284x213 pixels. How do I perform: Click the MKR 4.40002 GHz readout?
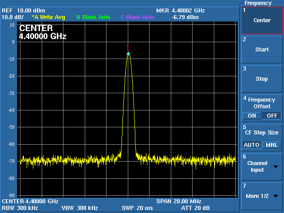(181, 11)
